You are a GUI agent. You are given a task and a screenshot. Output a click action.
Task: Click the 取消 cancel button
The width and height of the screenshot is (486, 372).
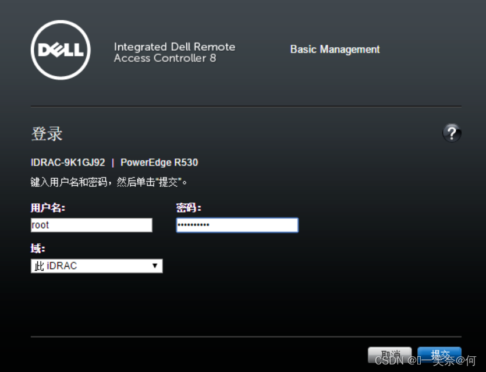pyautogui.click(x=390, y=355)
